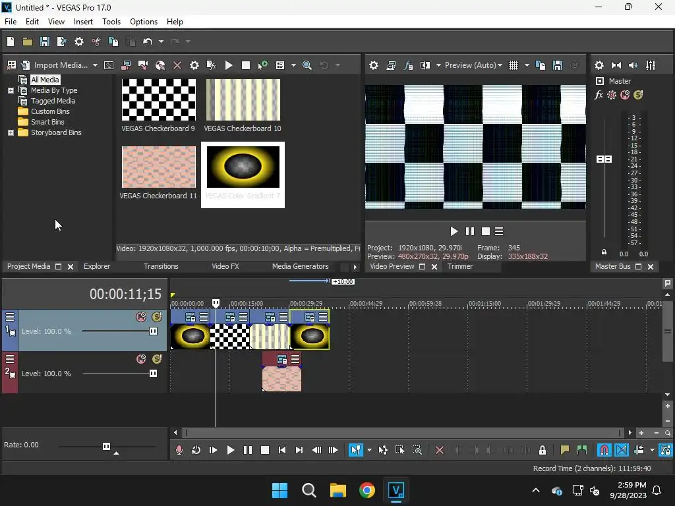Play video in the Video Preview pane
The height and width of the screenshot is (506, 675).
[x=454, y=231]
